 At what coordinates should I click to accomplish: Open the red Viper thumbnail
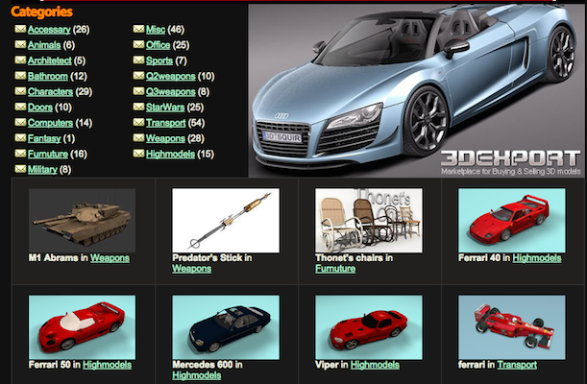(x=369, y=327)
